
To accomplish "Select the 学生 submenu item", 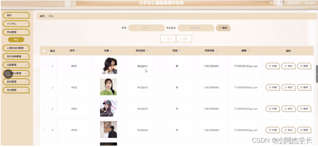I will click(16, 39).
